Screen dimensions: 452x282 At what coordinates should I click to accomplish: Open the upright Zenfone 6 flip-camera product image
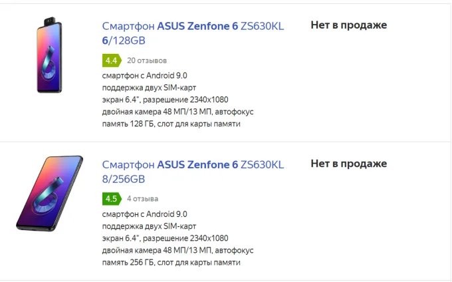pos(49,55)
